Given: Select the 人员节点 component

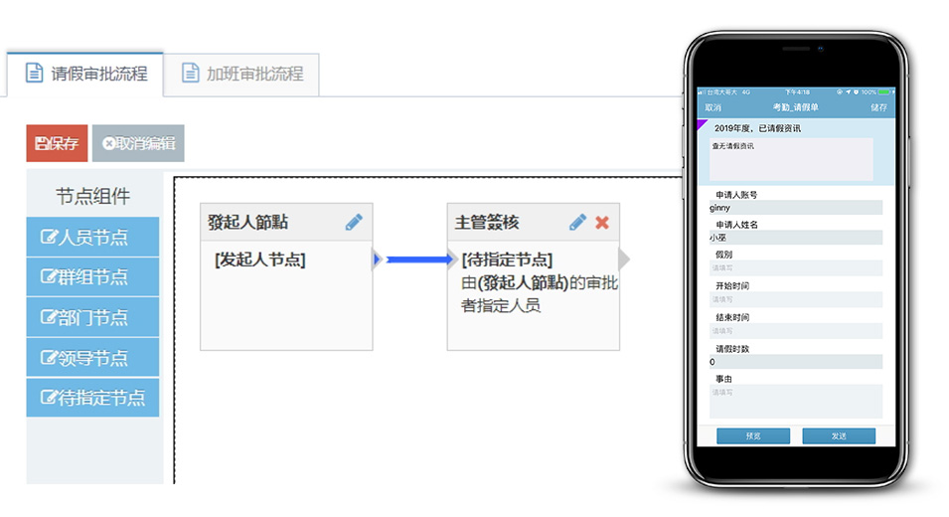Looking at the screenshot, I should point(92,237).
